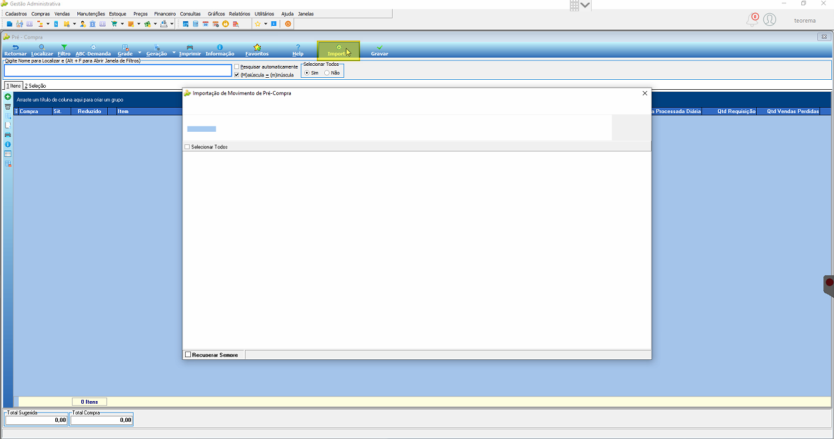Click the "0 Itens" footer count
Viewport: 834px width, 439px height.
tap(89, 402)
